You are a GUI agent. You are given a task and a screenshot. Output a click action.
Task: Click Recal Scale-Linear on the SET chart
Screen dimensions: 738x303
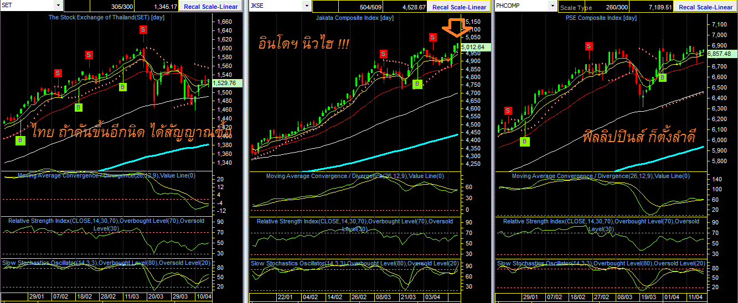point(211,7)
